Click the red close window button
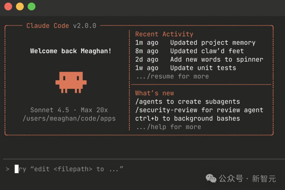 tap(8, 7)
